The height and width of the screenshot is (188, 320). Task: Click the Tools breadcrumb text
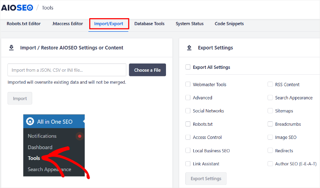(47, 8)
